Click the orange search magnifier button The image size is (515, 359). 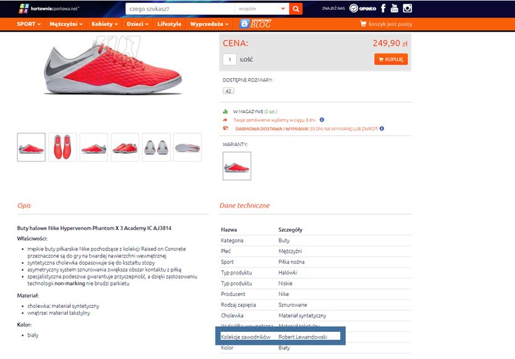(x=296, y=9)
